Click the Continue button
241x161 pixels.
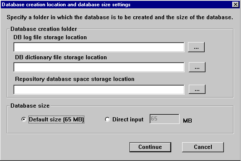point(150,147)
